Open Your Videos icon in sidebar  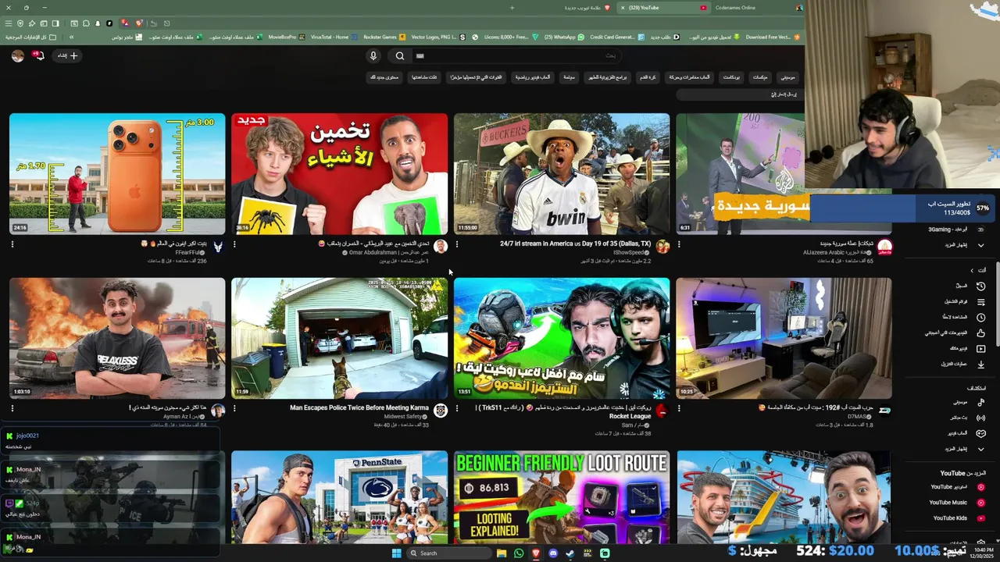click(980, 349)
